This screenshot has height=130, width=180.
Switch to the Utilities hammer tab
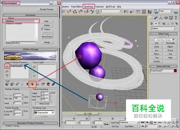176,18
